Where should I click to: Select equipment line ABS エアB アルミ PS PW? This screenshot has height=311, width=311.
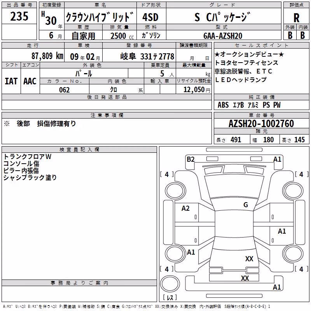point(249,105)
